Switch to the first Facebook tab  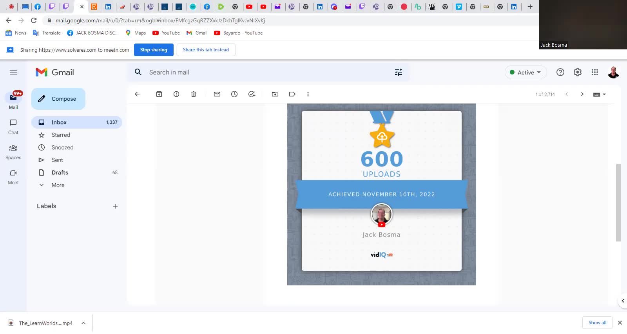[x=38, y=7]
